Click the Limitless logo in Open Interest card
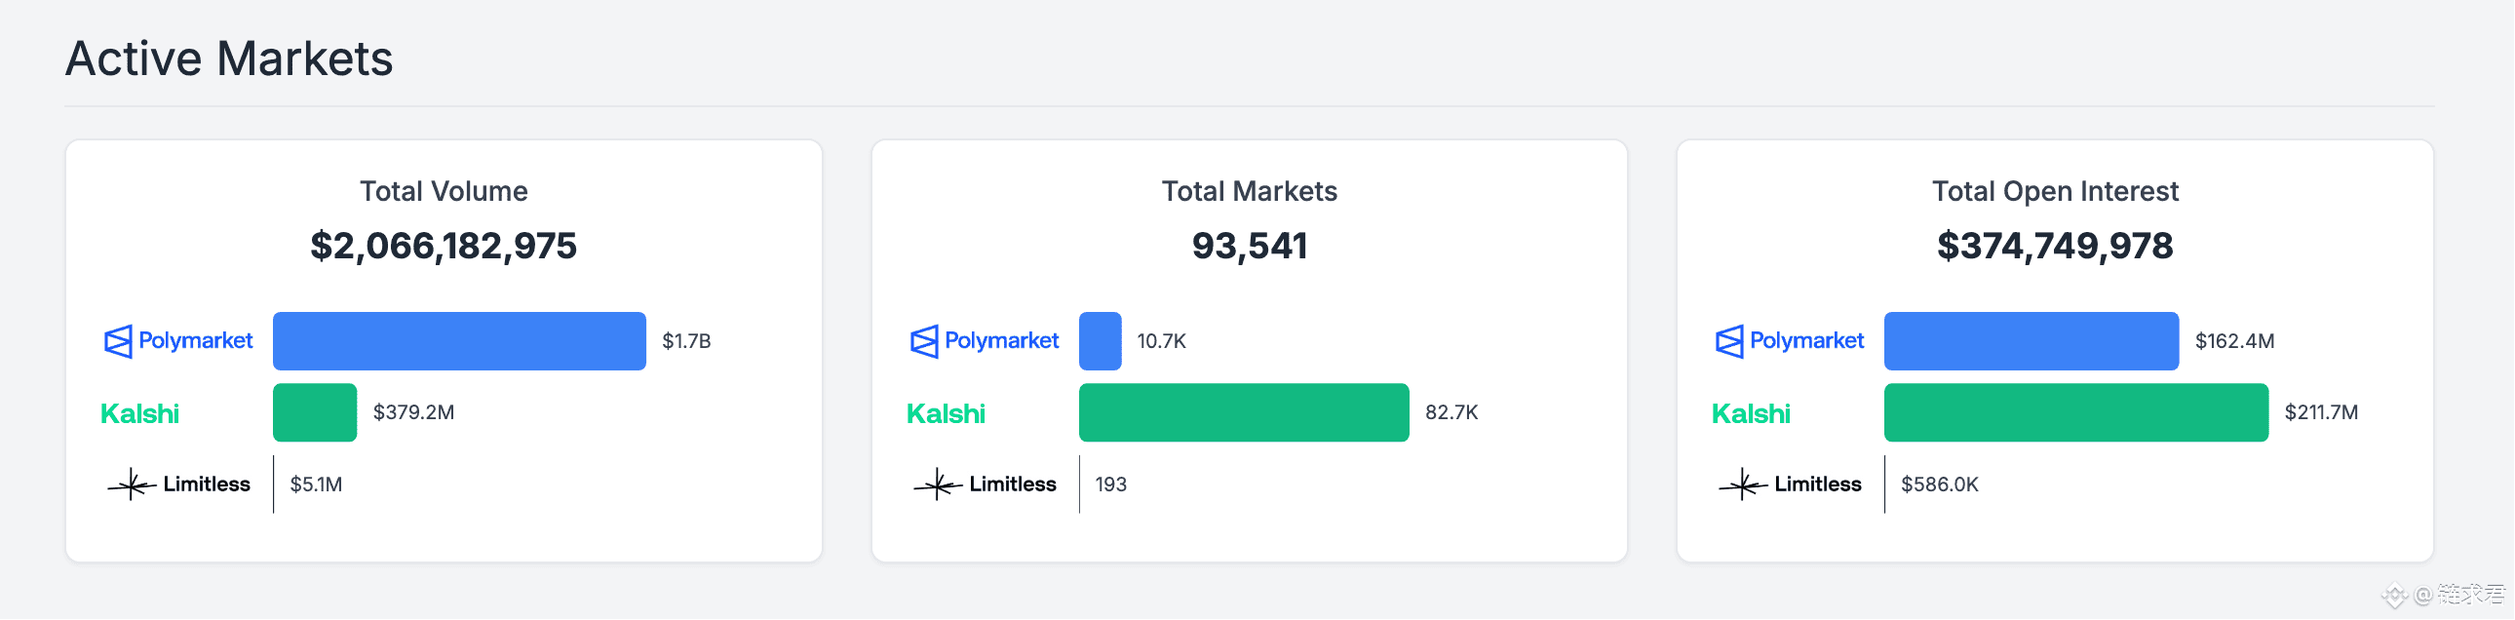This screenshot has width=2515, height=620. point(1790,484)
